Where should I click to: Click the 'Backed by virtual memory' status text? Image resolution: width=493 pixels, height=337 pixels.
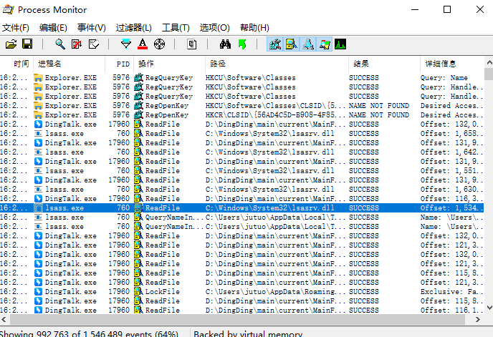(x=248, y=333)
